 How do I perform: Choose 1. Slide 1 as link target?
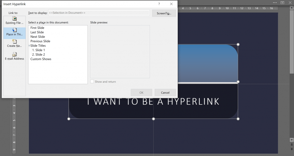pos(38,50)
